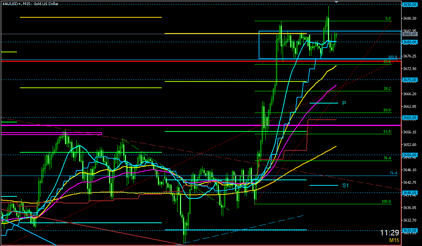Select the 3650.00 price level tag
This screenshot has width=422, height=246.
(410, 155)
